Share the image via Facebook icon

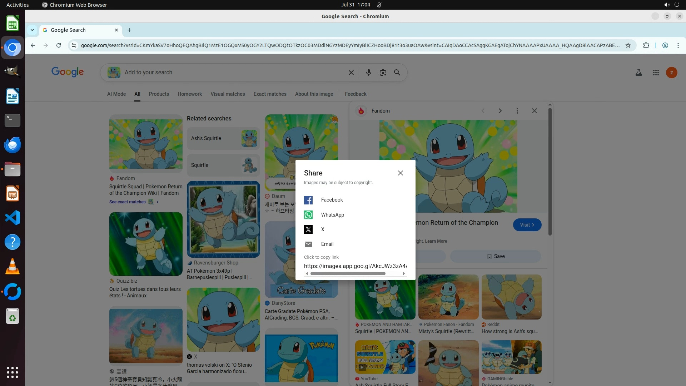308,200
